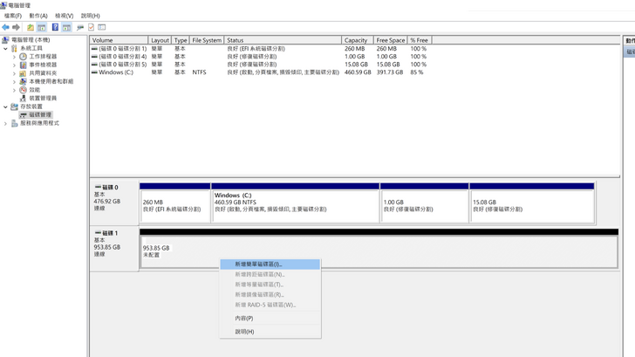Viewport: 635px width, 357px height.
Task: Choose 說明(H) in the context menu
Action: [244, 332]
